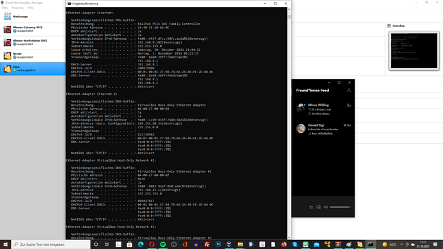
Task: Launch Opera browser from the taskbar
Action: pyautogui.click(x=152, y=245)
